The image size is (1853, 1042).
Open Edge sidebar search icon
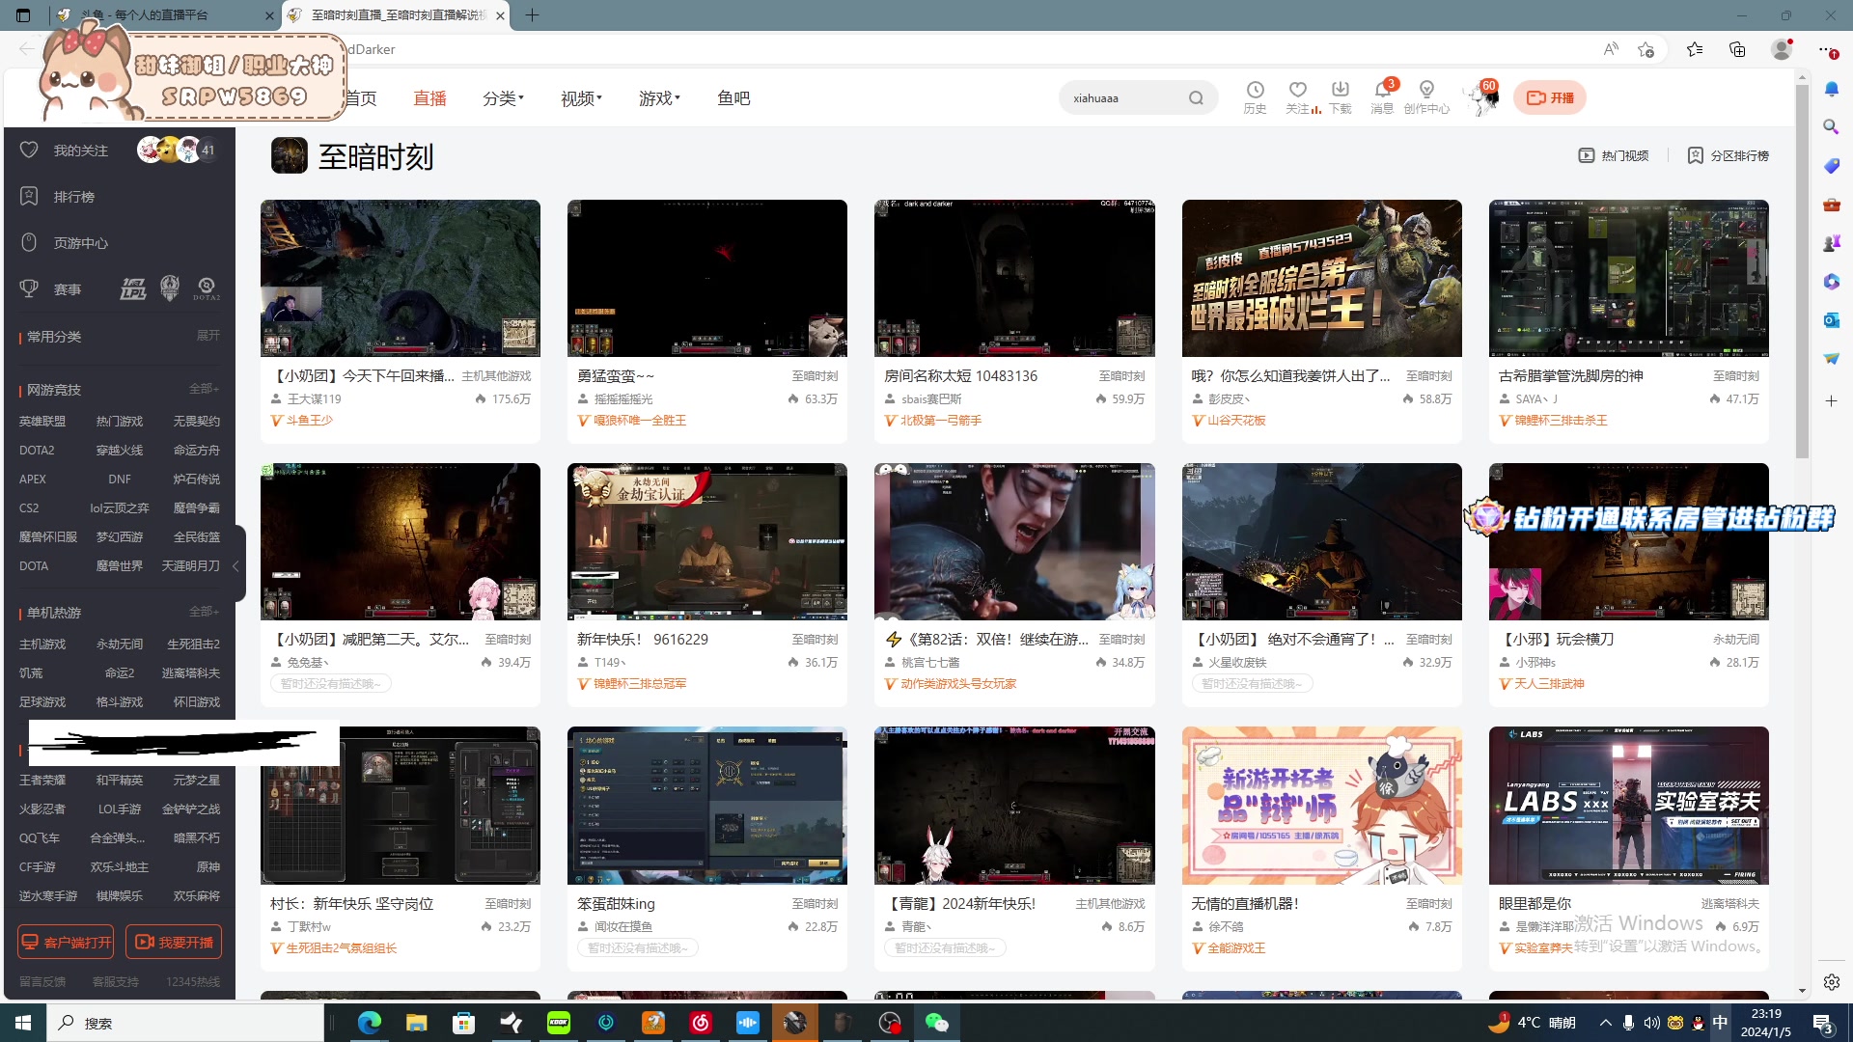(1831, 126)
